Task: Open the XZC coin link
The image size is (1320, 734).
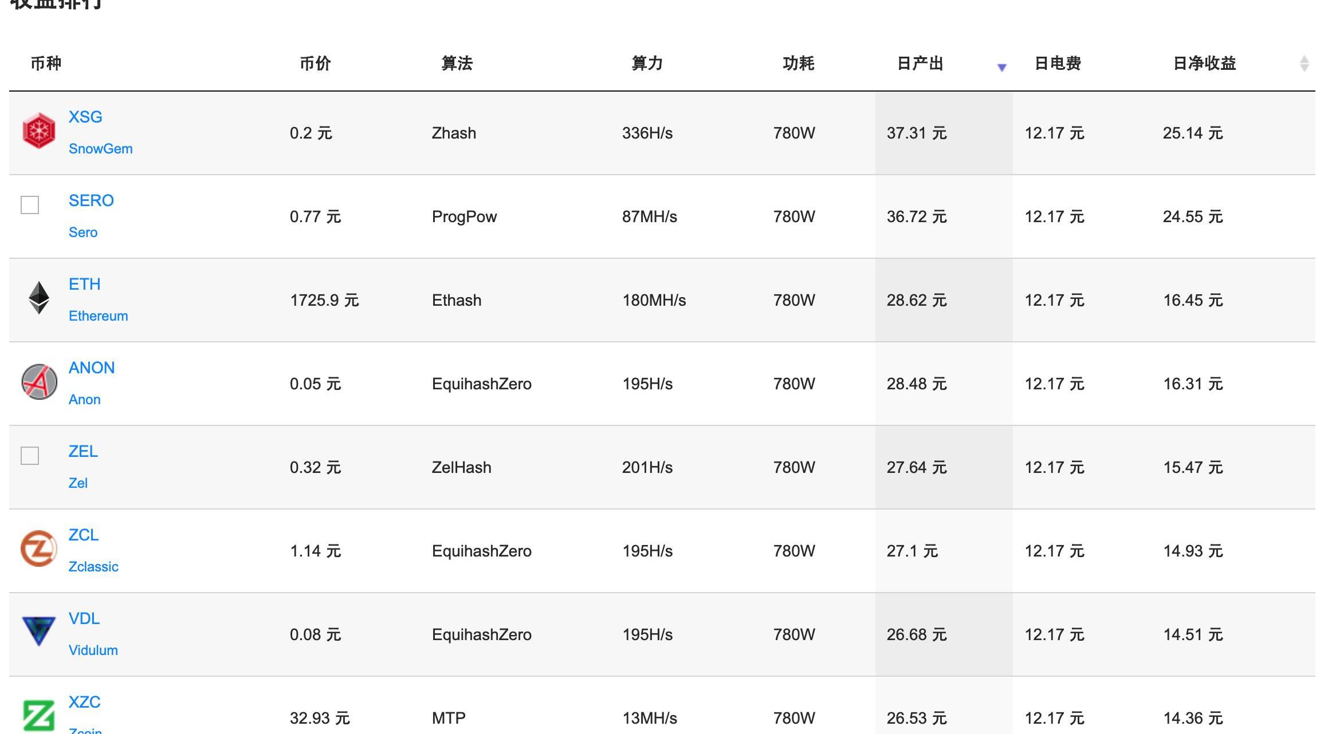Action: [84, 702]
